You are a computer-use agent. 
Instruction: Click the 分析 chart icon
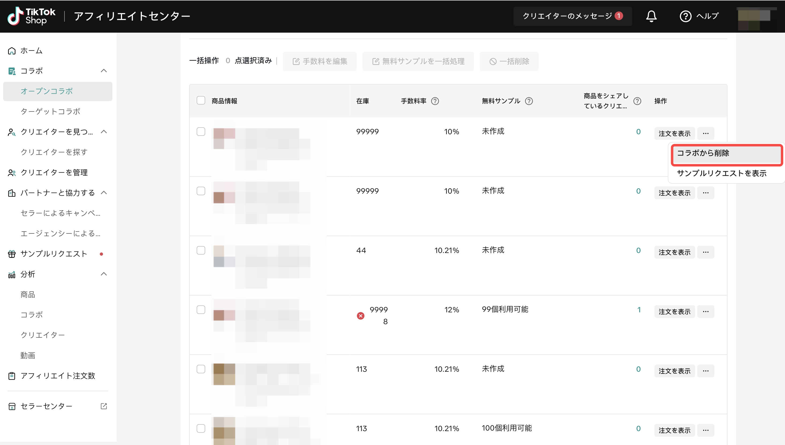(12, 274)
